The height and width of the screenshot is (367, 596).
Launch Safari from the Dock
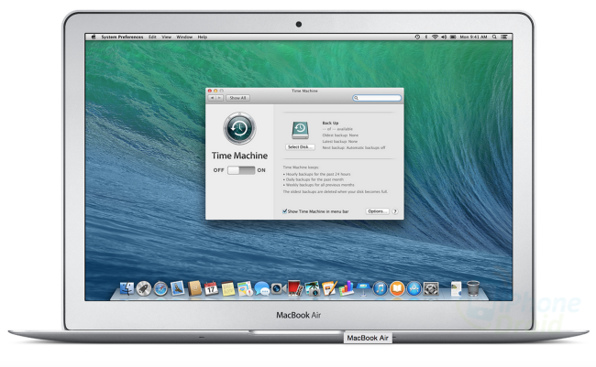160,288
